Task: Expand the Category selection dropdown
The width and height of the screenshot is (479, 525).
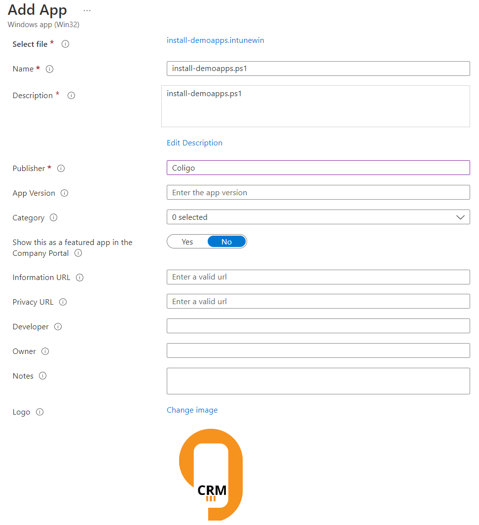Action: click(460, 217)
